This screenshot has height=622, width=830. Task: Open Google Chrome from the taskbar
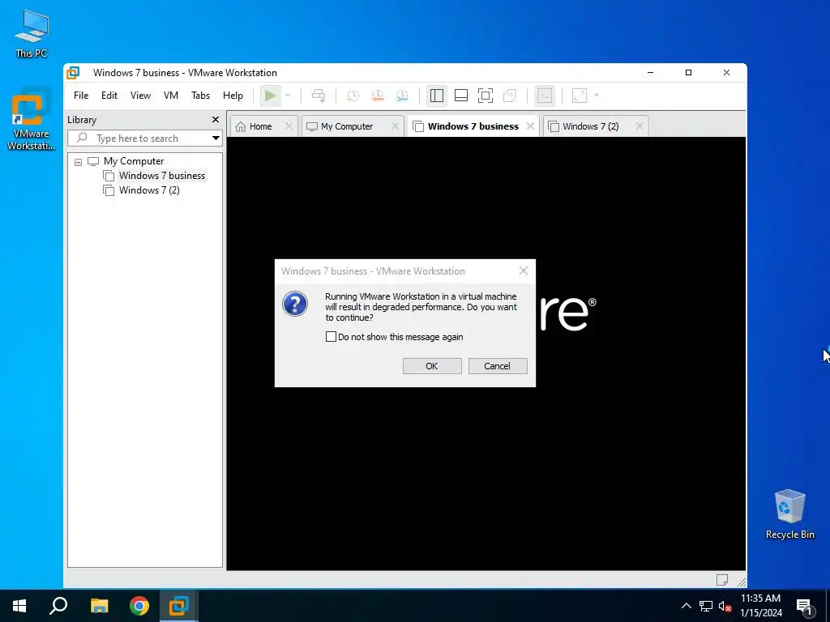[139, 606]
